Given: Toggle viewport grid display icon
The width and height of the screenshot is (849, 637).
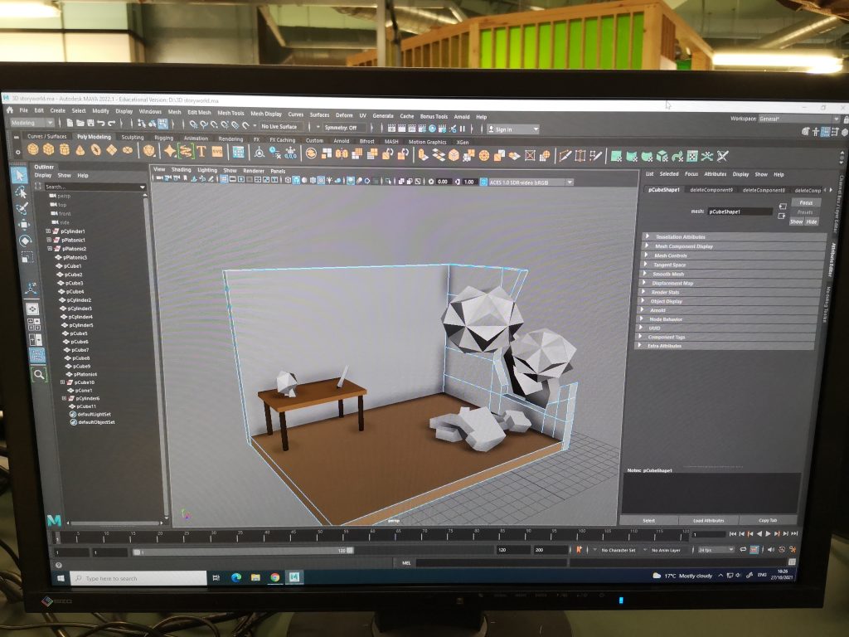Looking at the screenshot, I should click(224, 179).
